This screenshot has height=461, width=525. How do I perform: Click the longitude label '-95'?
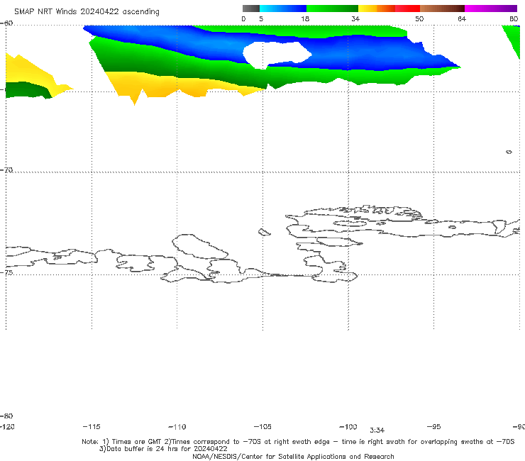tap(433, 426)
